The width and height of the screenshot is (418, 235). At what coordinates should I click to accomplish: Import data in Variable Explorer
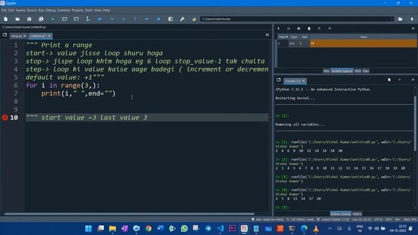click(278, 29)
